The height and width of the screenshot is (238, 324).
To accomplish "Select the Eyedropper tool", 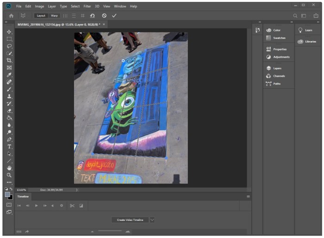I will (9, 75).
